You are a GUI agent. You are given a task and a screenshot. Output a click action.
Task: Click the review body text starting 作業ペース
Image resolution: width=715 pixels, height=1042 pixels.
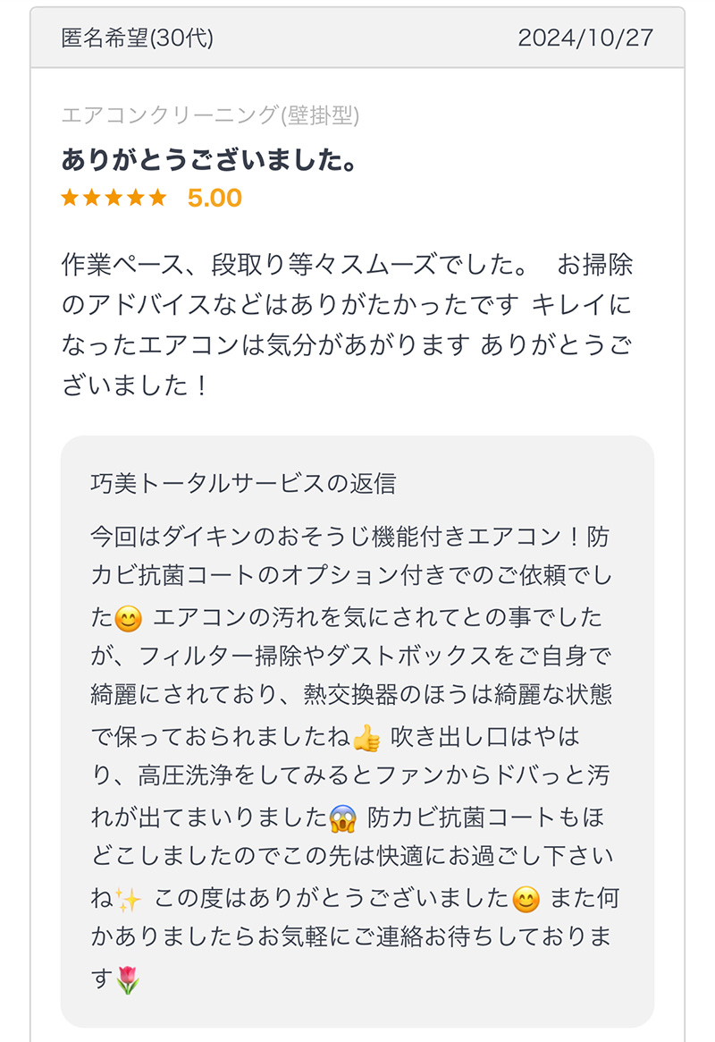(x=347, y=325)
